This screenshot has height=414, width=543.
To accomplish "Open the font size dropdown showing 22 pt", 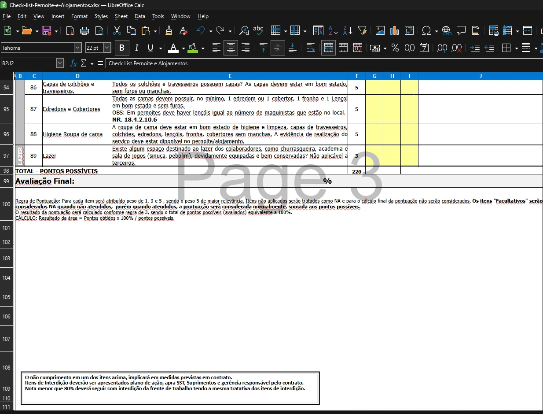I will (107, 48).
